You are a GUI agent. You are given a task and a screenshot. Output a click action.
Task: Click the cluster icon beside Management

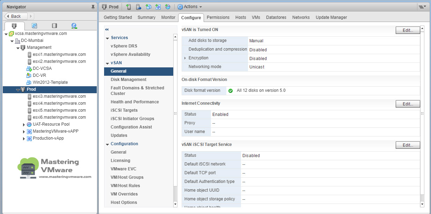(x=23, y=48)
